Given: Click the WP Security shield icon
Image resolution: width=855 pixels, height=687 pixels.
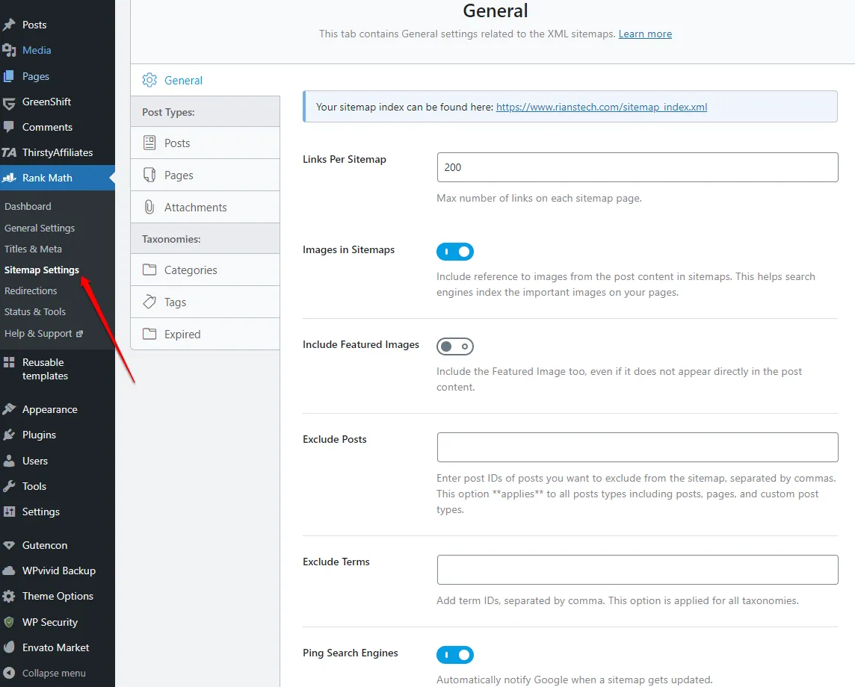Looking at the screenshot, I should click(x=10, y=621).
